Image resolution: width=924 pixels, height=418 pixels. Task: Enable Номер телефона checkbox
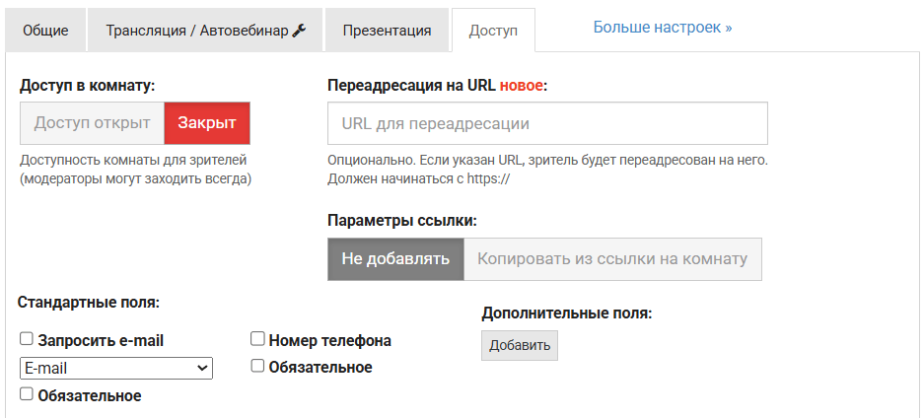[x=257, y=338]
